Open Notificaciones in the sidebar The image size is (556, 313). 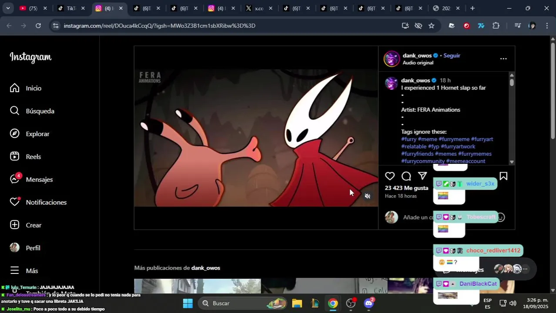click(x=38, y=202)
